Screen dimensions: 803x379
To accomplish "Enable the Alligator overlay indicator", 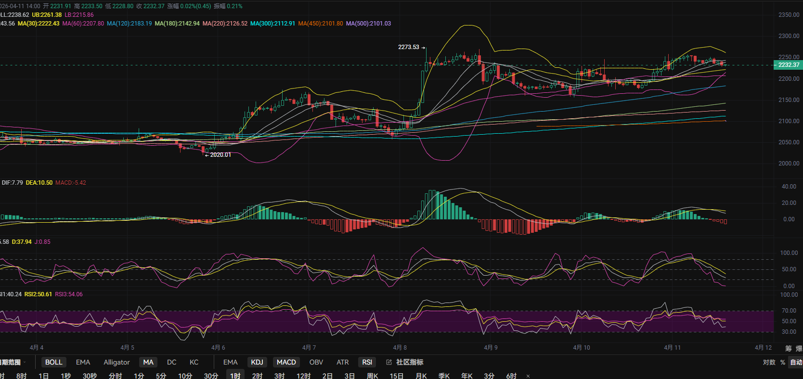I will point(117,362).
